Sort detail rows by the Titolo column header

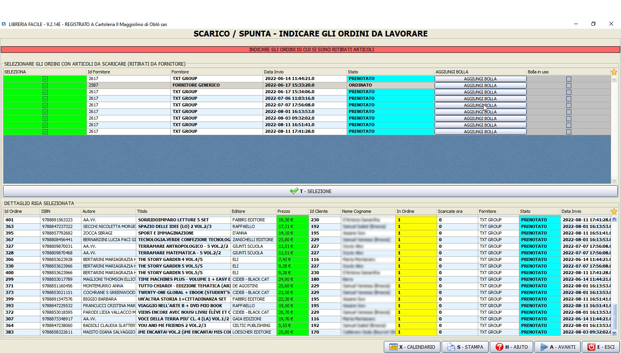pyautogui.click(x=183, y=211)
